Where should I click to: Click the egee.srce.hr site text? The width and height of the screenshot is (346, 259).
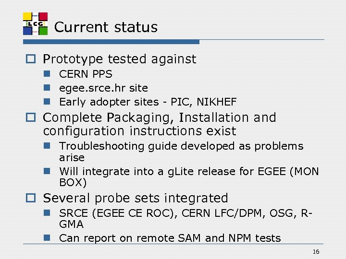point(103,88)
